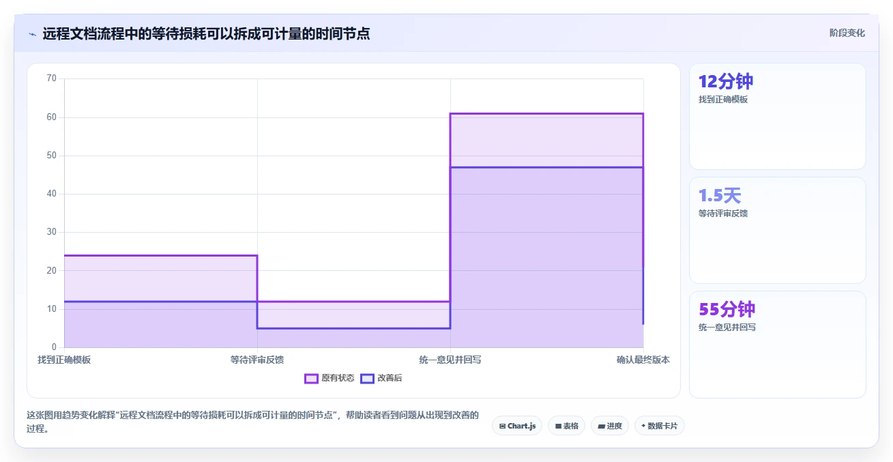The height and width of the screenshot is (462, 893).
Task: Click the 原有状态 legend text
Action: [x=338, y=378]
